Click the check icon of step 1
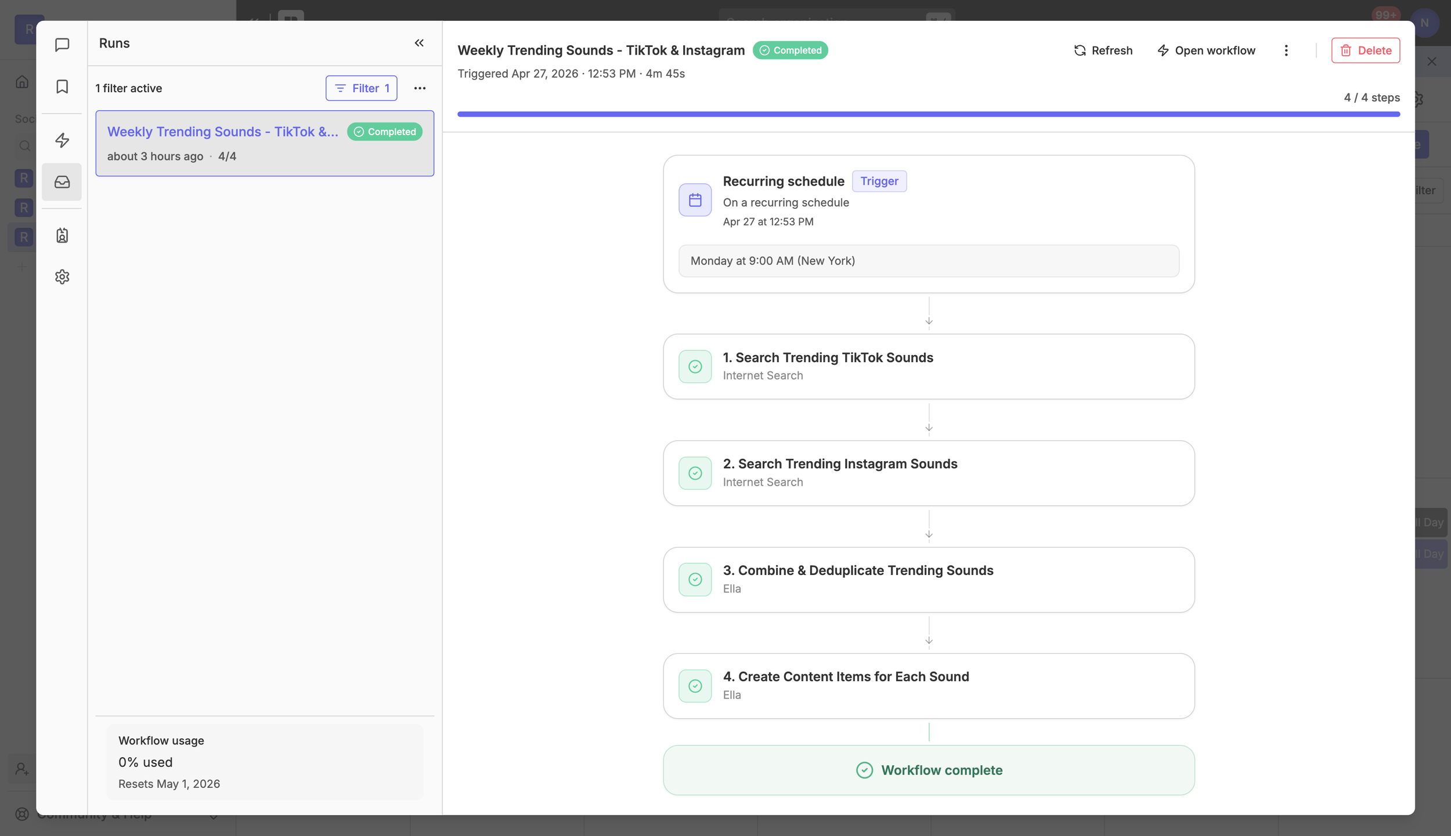Screen dimensions: 1451x836 [x=695, y=367]
